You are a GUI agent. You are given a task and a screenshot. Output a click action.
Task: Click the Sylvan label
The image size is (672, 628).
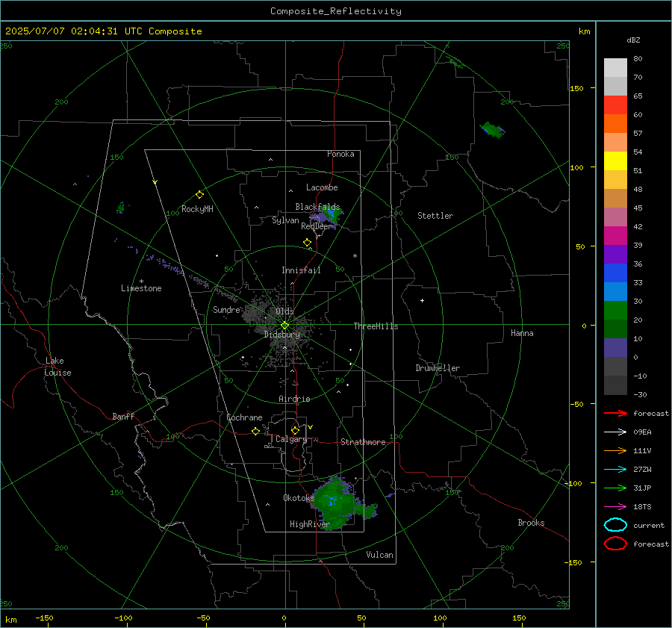pos(285,220)
